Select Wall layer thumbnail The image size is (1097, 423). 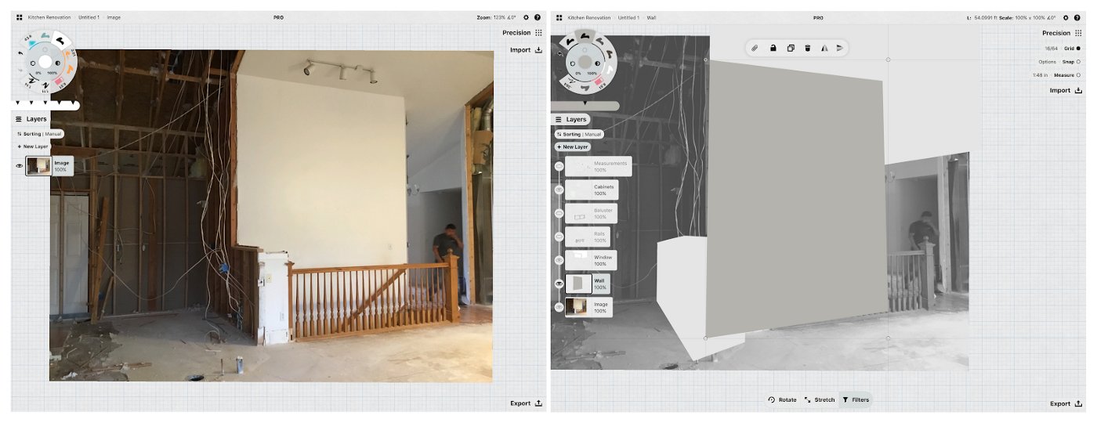click(579, 284)
